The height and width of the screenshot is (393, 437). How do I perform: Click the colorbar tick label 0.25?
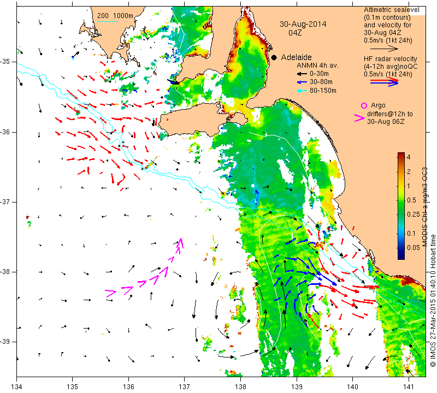414,214
